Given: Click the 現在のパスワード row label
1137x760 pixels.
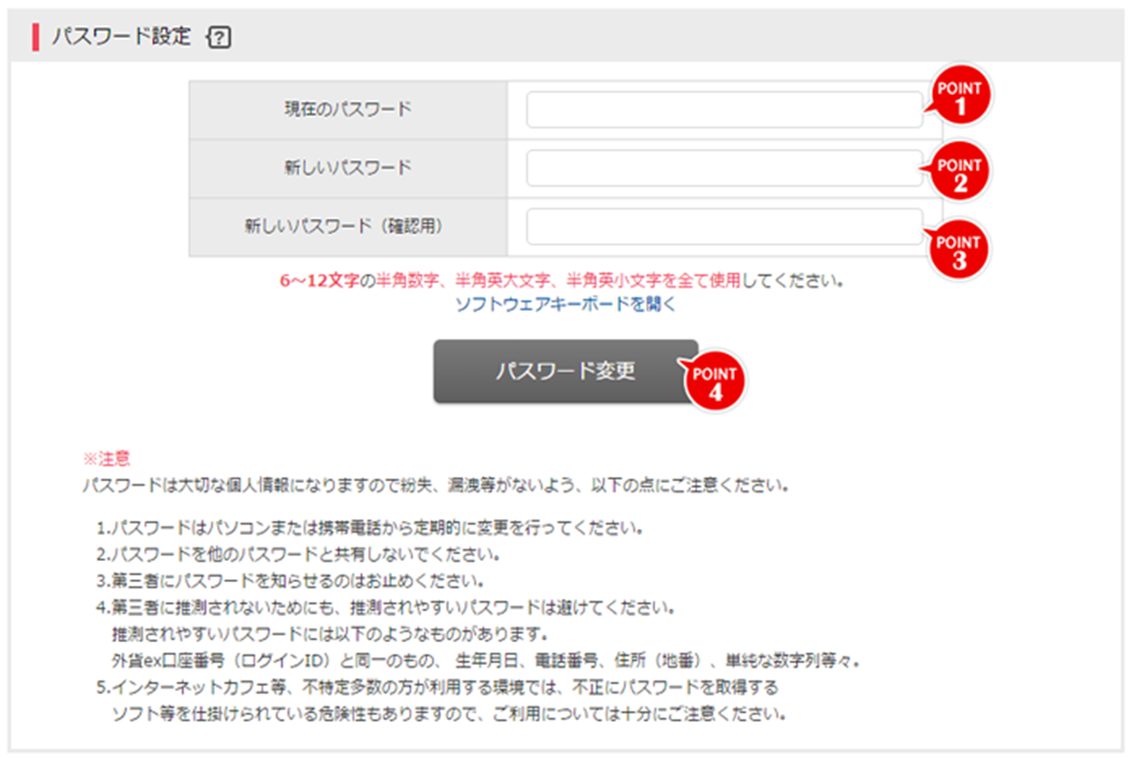Looking at the screenshot, I should click(348, 110).
